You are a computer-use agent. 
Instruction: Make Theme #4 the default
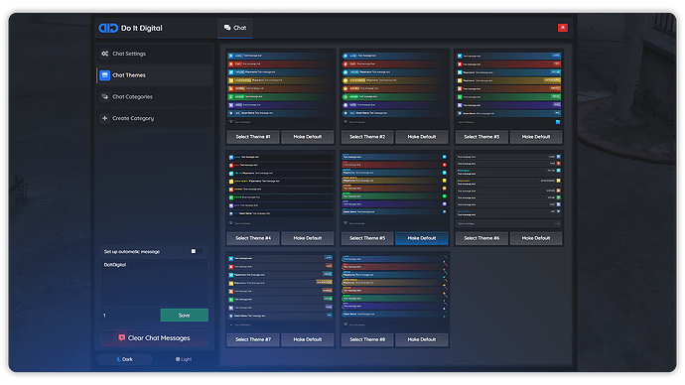[308, 238]
